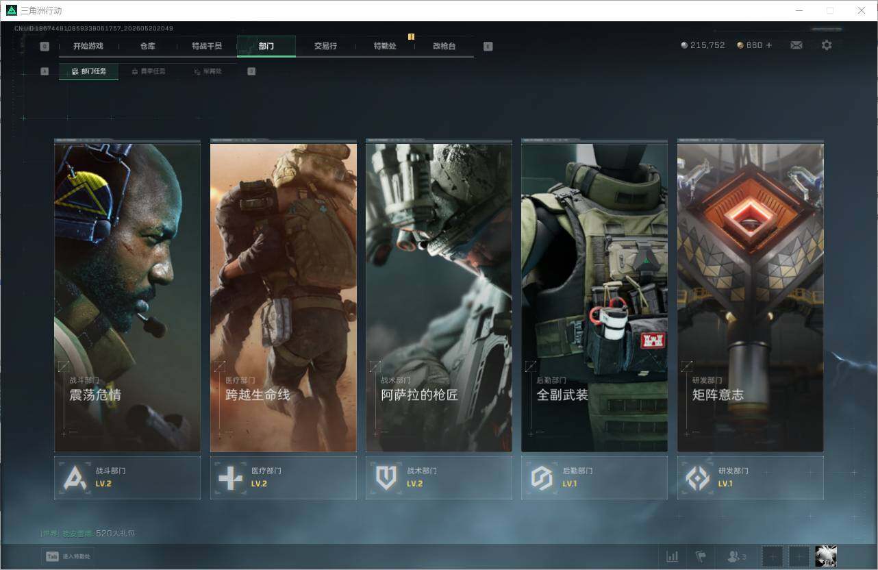878x570 pixels.
Task: Click the combat department emblem icon
Action: (75, 478)
